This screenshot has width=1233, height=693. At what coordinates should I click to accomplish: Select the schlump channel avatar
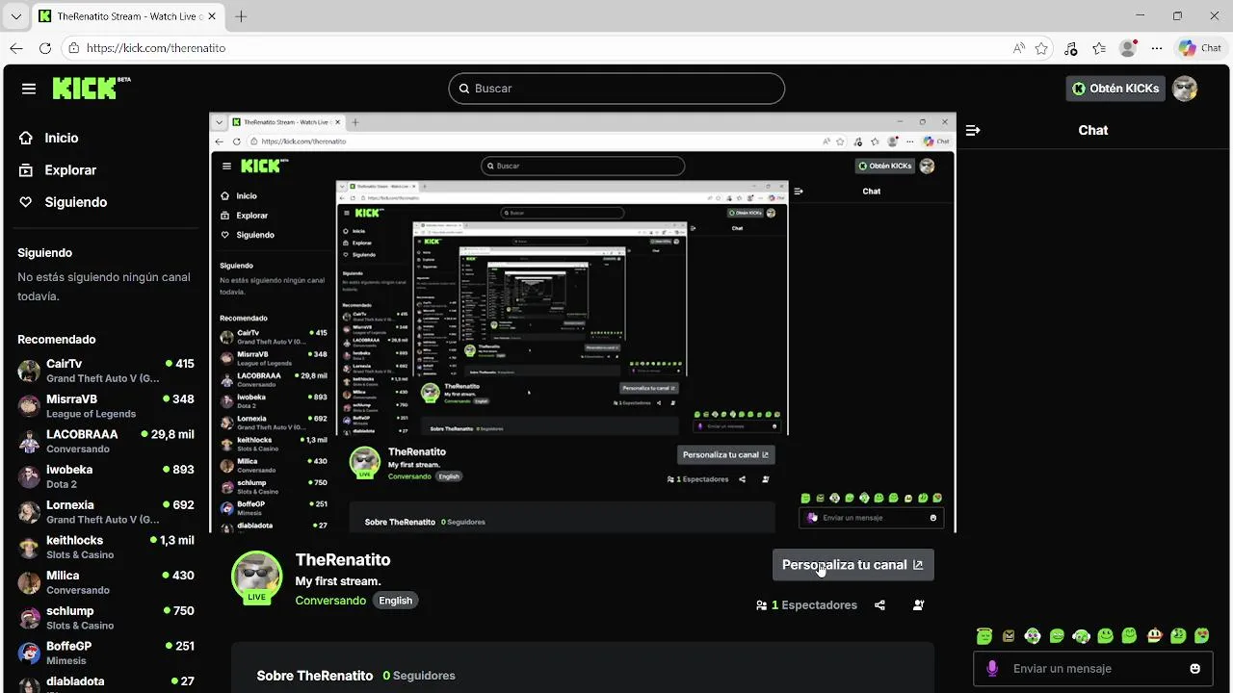click(x=29, y=617)
